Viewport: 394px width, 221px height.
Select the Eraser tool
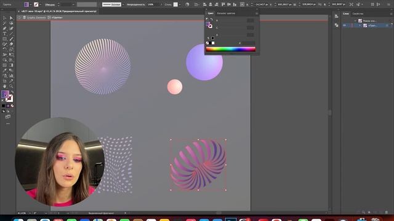(x=11, y=44)
